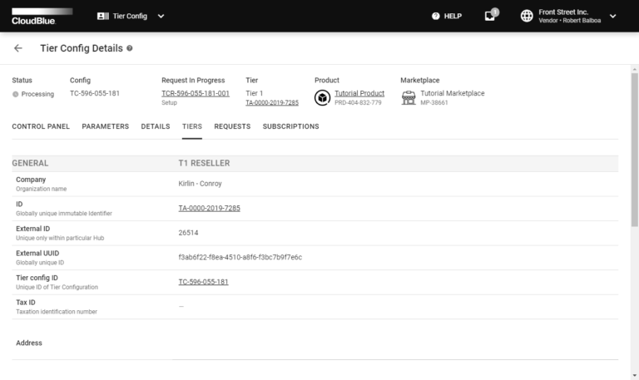Click the Tutorial Marketplace name
The image size is (639, 380).
point(453,93)
